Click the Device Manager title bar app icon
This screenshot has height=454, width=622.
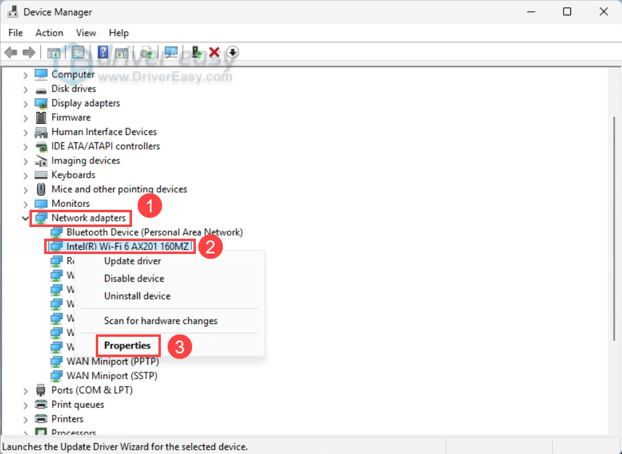[x=13, y=12]
